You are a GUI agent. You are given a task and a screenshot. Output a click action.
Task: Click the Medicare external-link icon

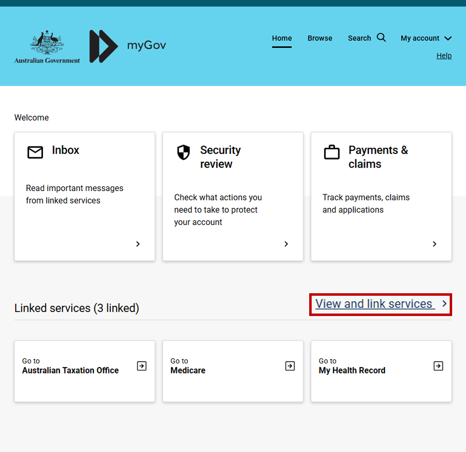[290, 366]
